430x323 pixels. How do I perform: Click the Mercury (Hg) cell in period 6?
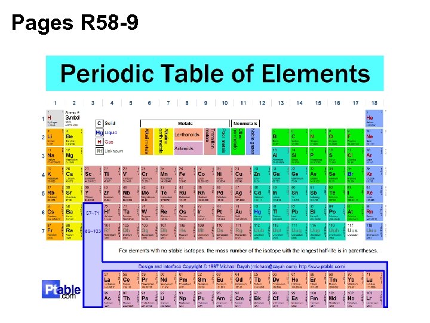pyautogui.click(x=262, y=212)
